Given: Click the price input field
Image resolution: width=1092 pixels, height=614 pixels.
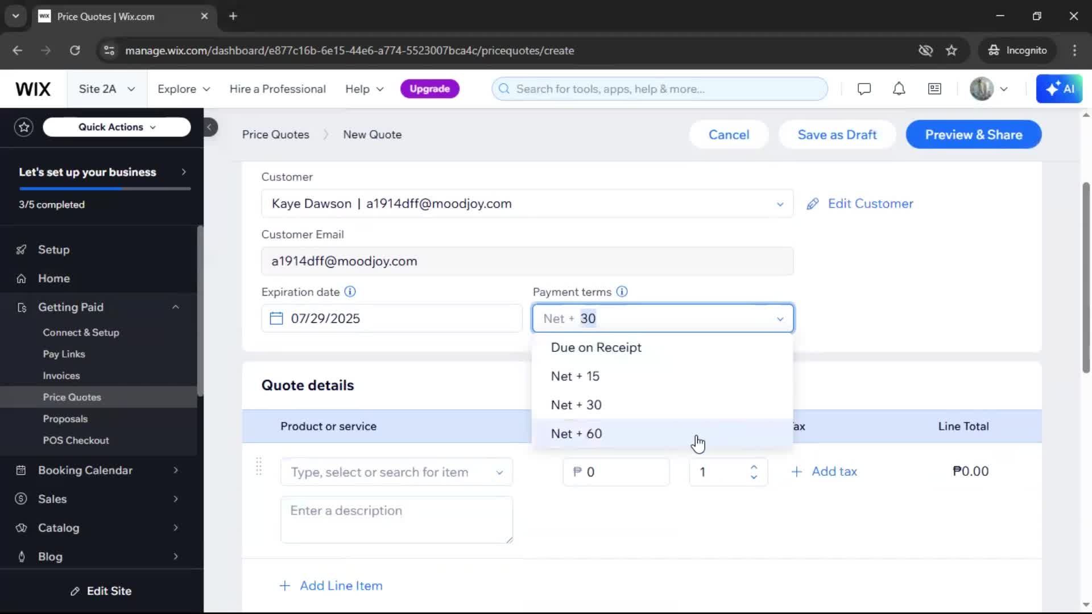Looking at the screenshot, I should [x=616, y=472].
